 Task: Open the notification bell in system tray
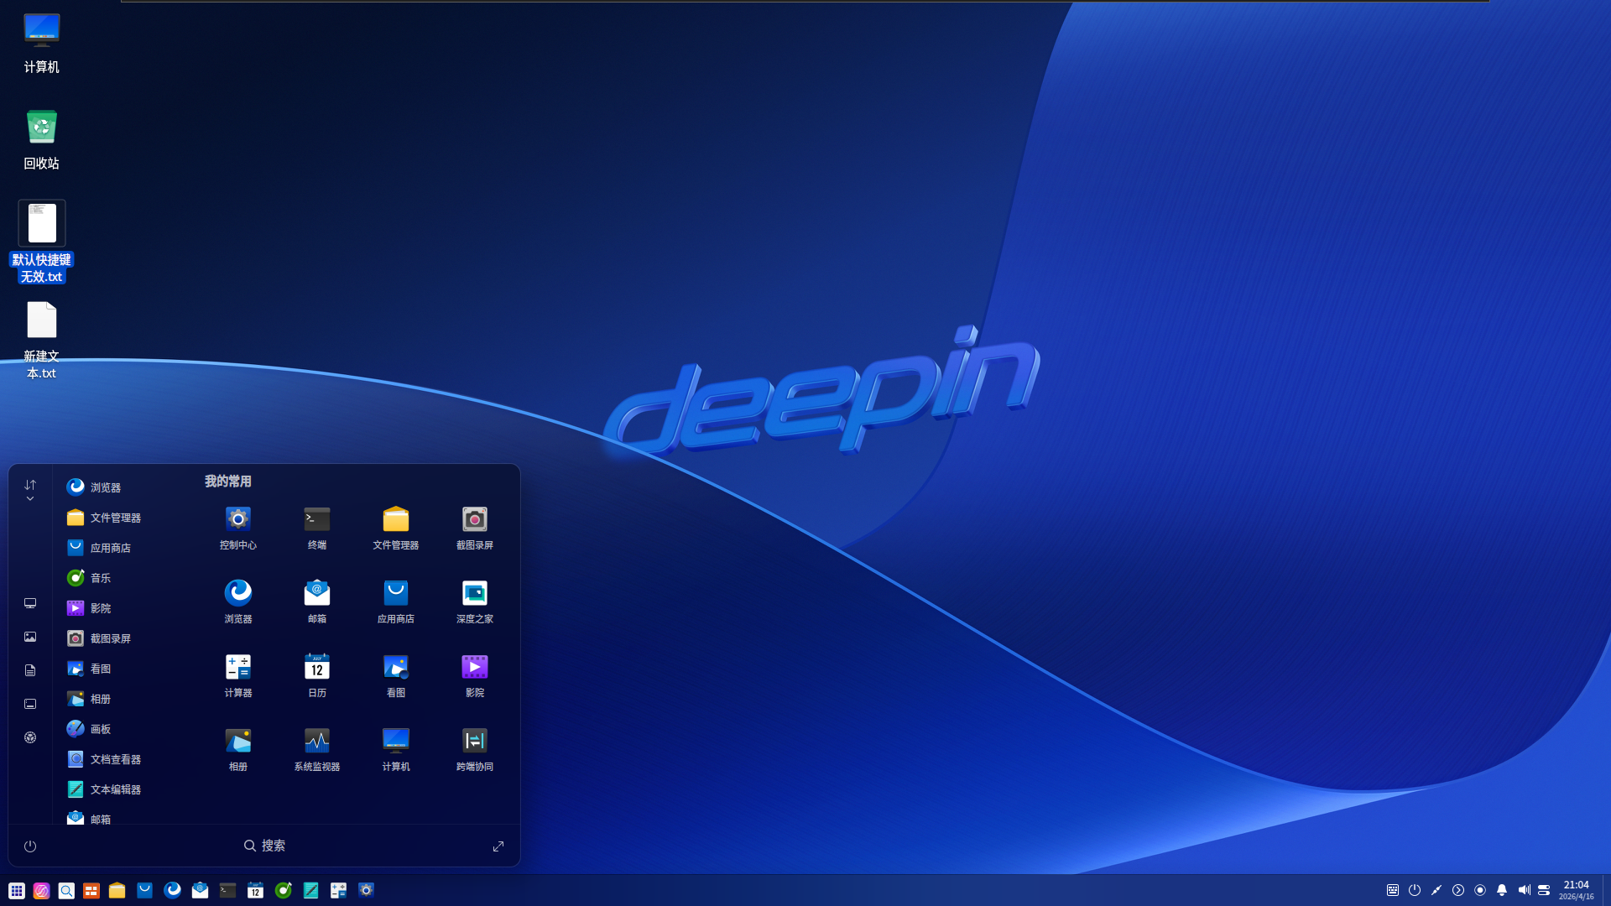click(1502, 891)
